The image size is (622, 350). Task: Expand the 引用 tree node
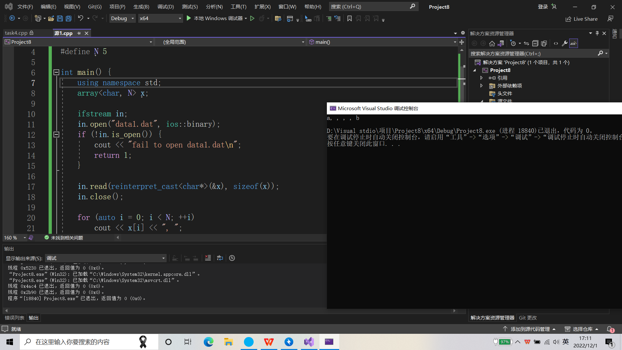pyautogui.click(x=481, y=78)
